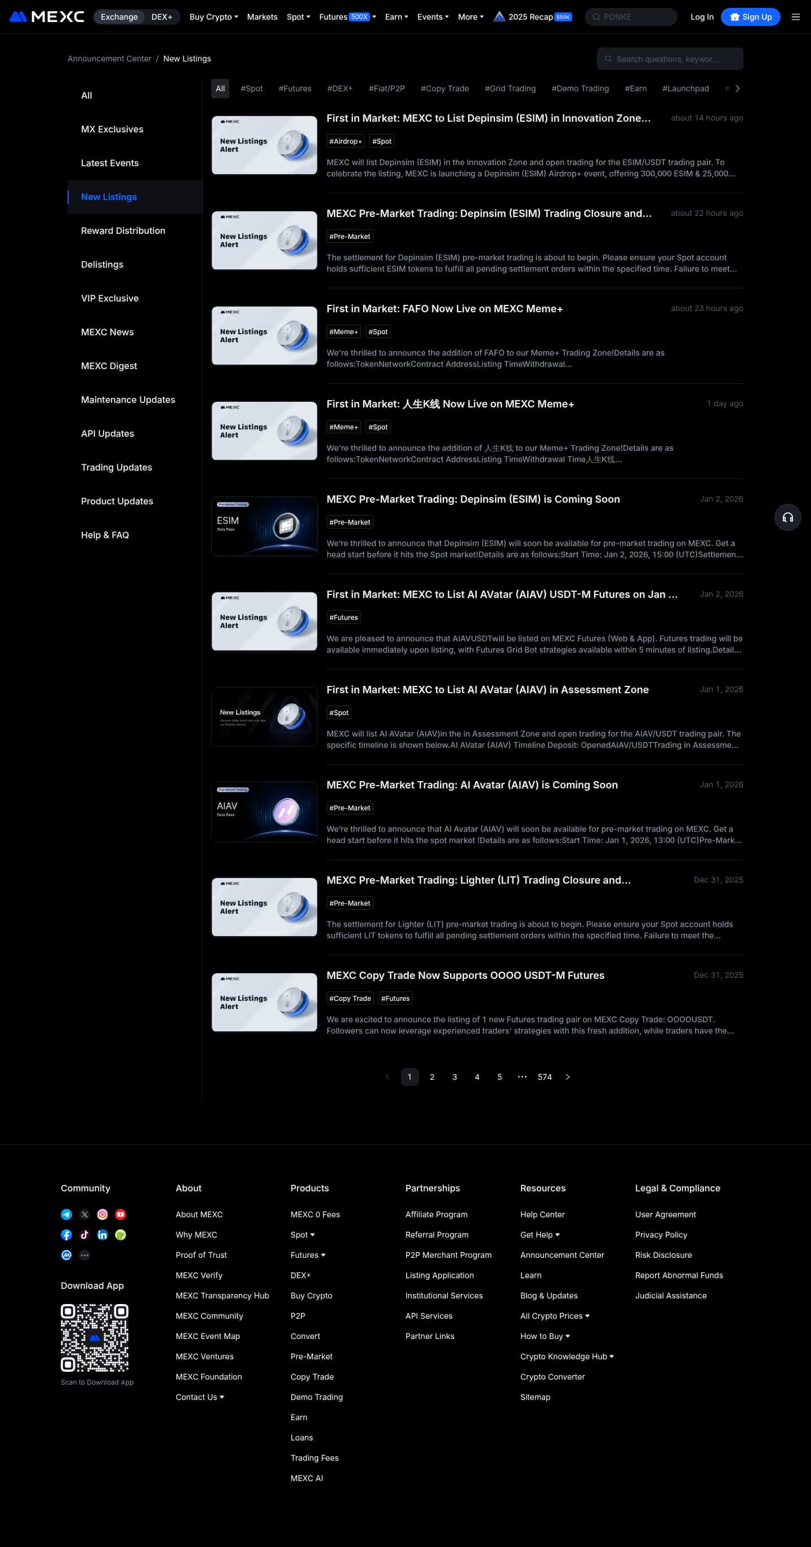Open the MEXC logo home link
This screenshot has width=811, height=1547.
47,17
